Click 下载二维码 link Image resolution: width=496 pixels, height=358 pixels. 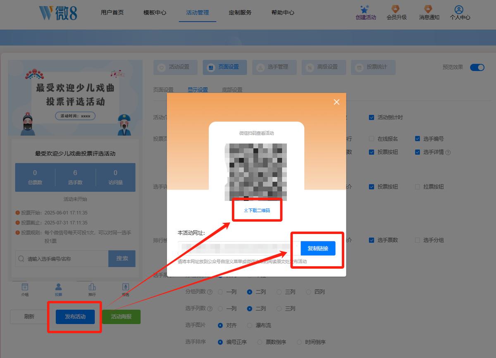(257, 210)
